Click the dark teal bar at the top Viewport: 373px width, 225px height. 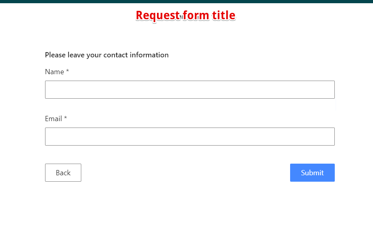click(186, 1)
